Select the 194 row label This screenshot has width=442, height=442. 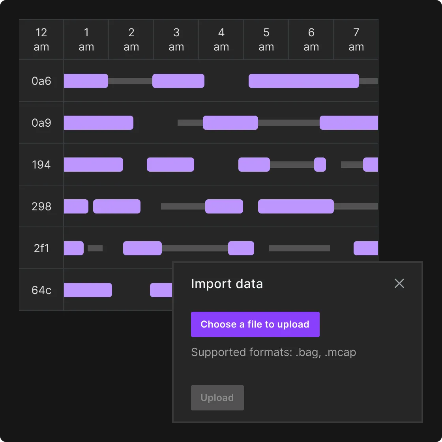[41, 165]
